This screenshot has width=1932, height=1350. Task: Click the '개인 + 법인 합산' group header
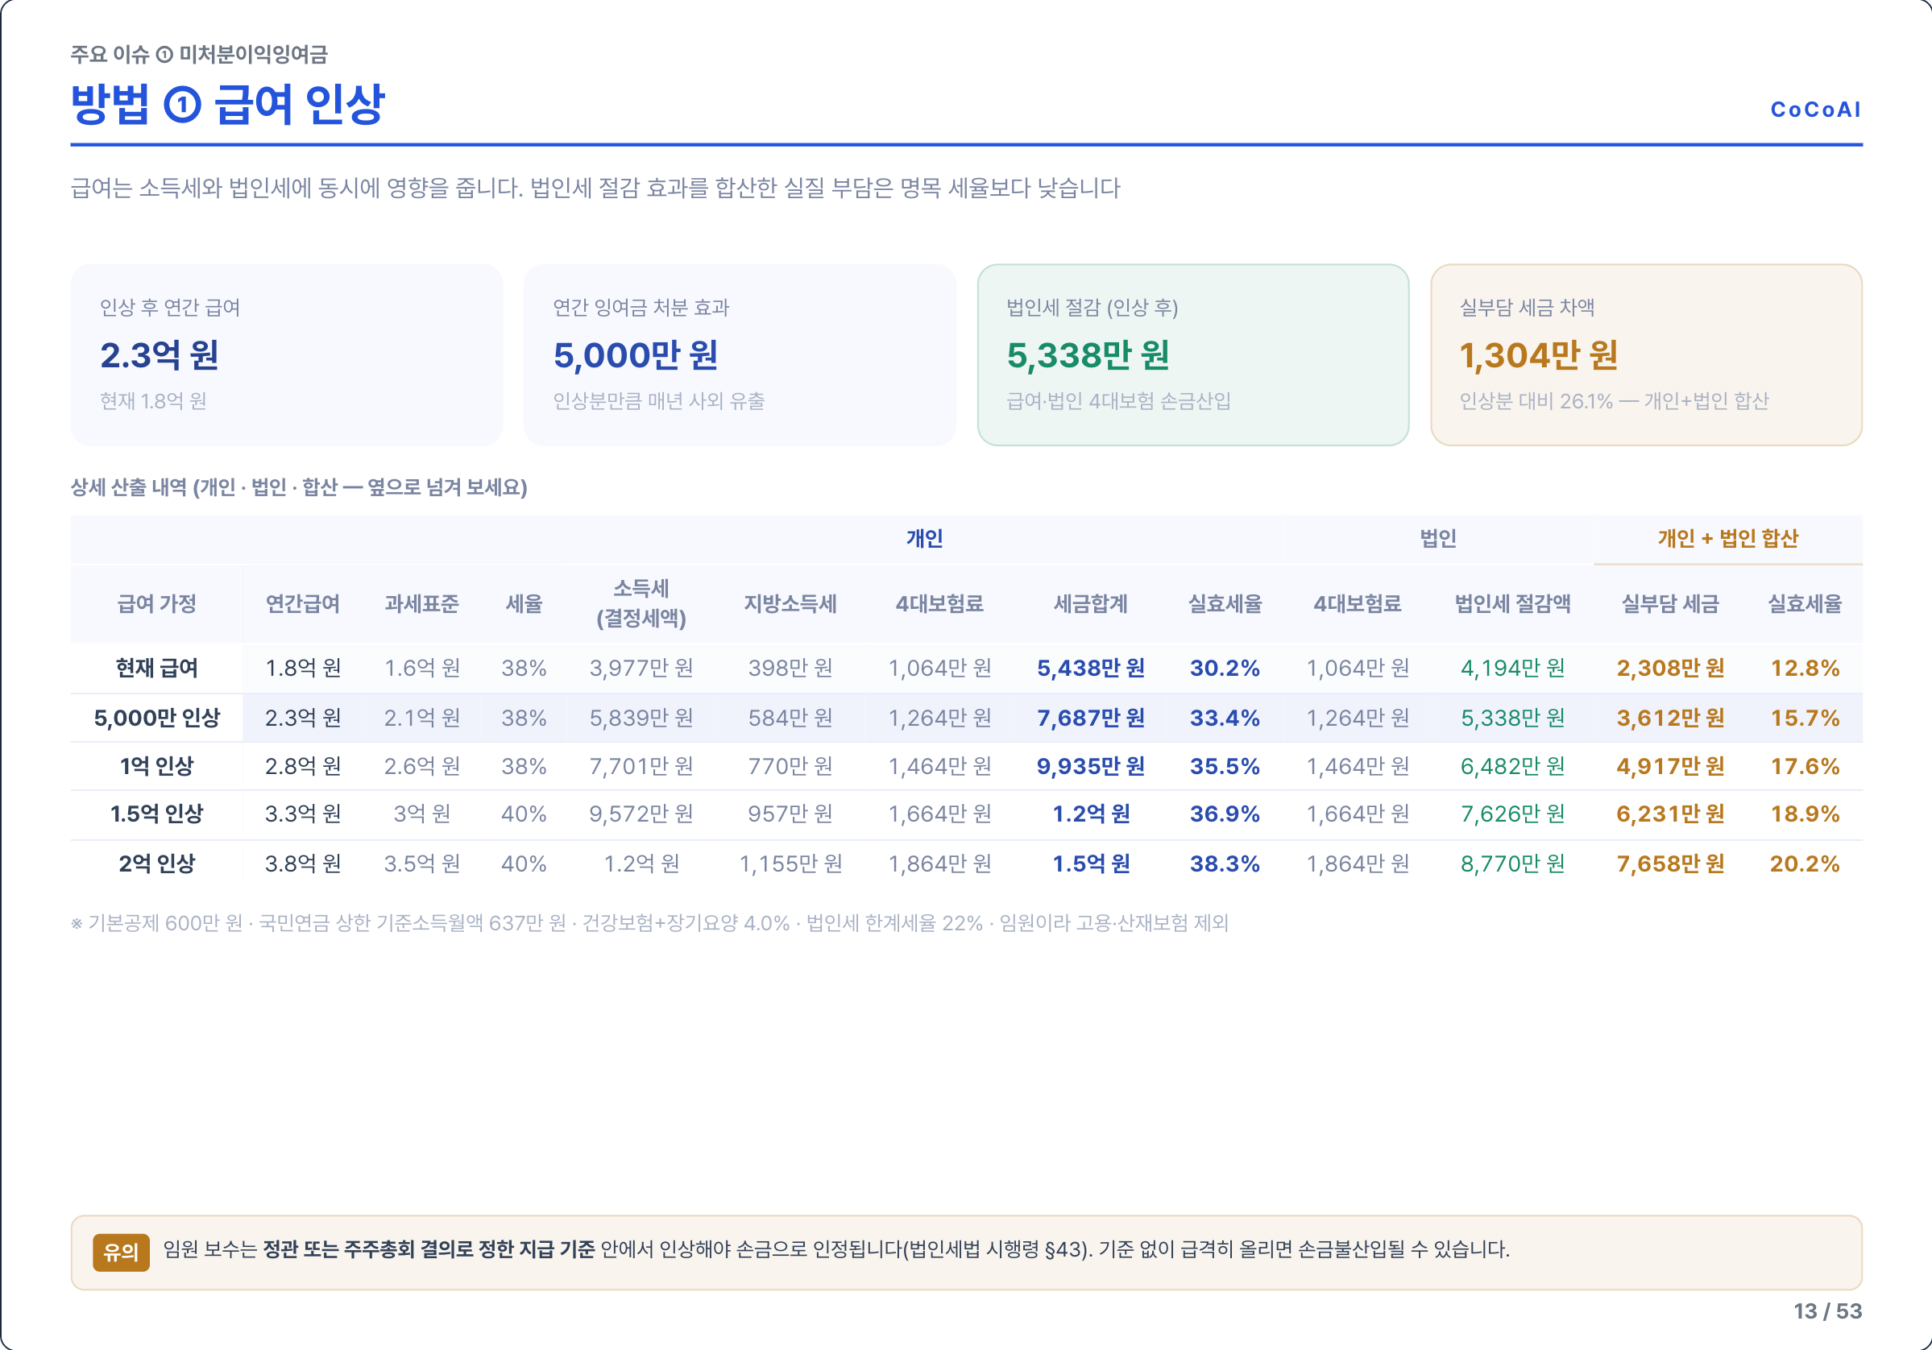tap(1727, 538)
